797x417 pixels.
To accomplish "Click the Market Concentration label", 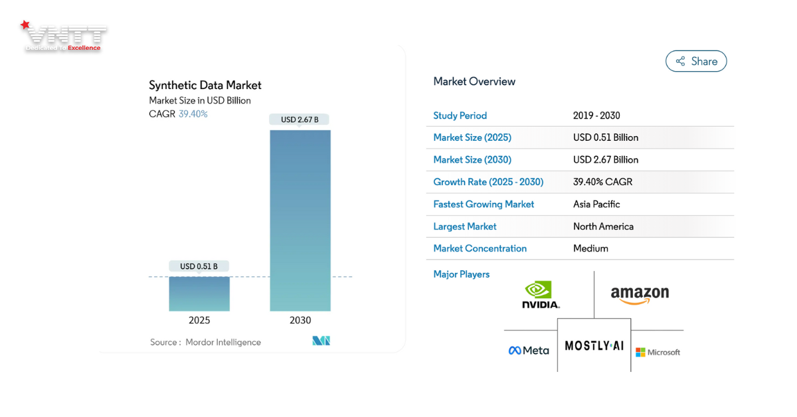I will (x=480, y=248).
